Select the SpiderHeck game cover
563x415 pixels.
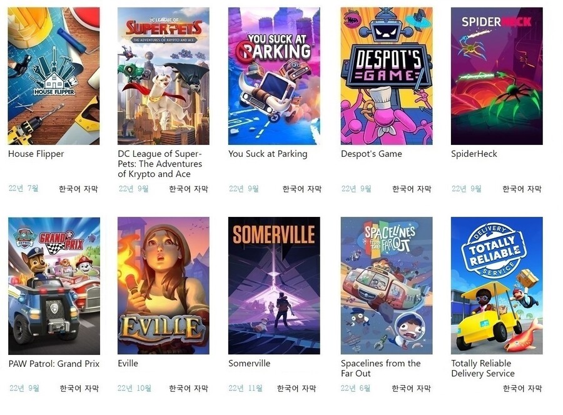click(x=497, y=76)
